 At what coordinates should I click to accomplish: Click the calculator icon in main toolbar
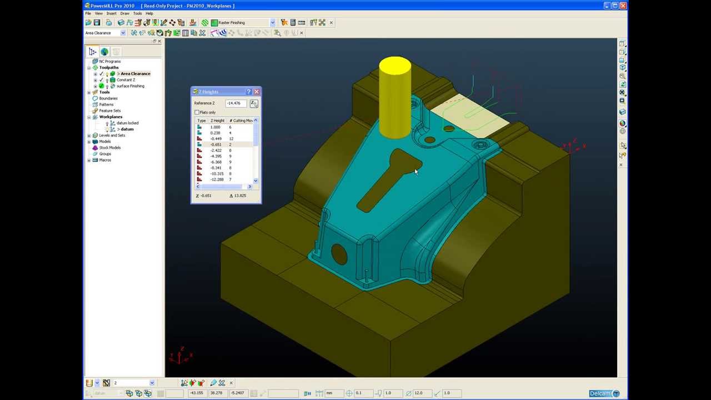point(293,23)
